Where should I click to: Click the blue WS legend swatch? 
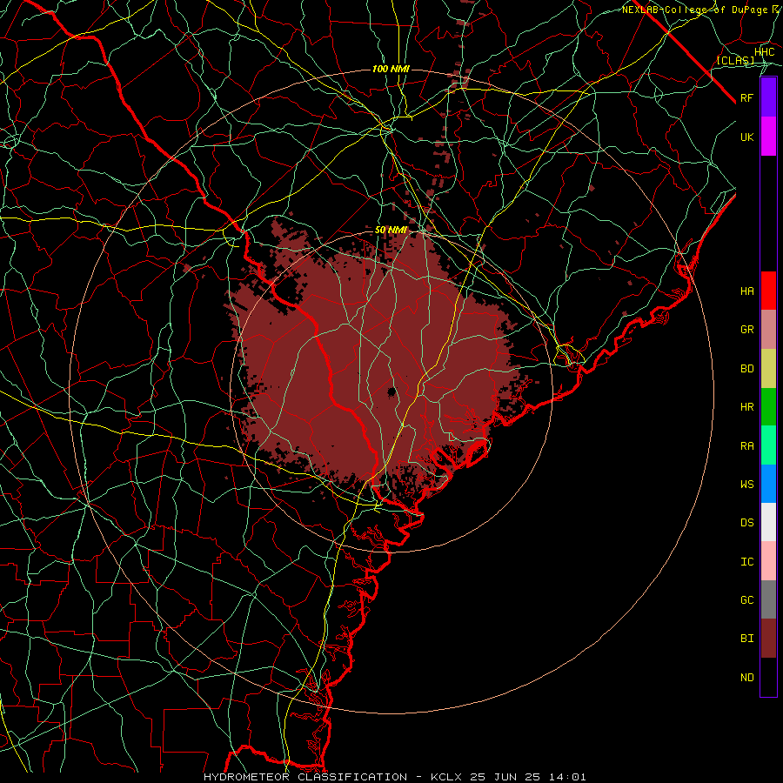click(768, 484)
